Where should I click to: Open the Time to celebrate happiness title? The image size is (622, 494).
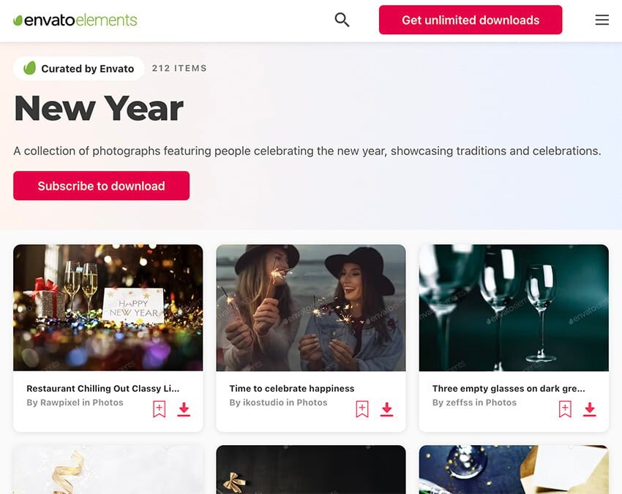[x=292, y=389]
